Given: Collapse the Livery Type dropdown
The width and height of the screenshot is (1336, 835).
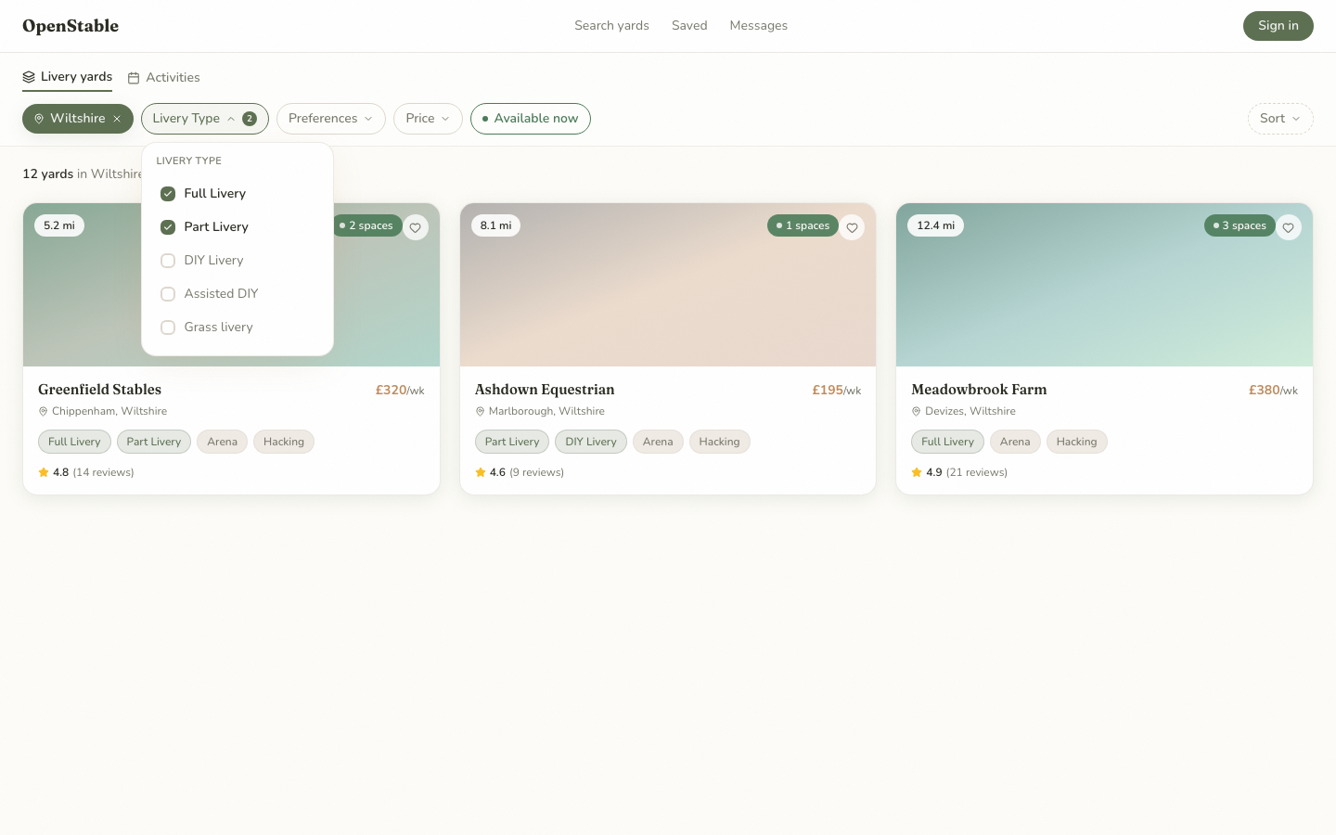Looking at the screenshot, I should click(x=205, y=119).
